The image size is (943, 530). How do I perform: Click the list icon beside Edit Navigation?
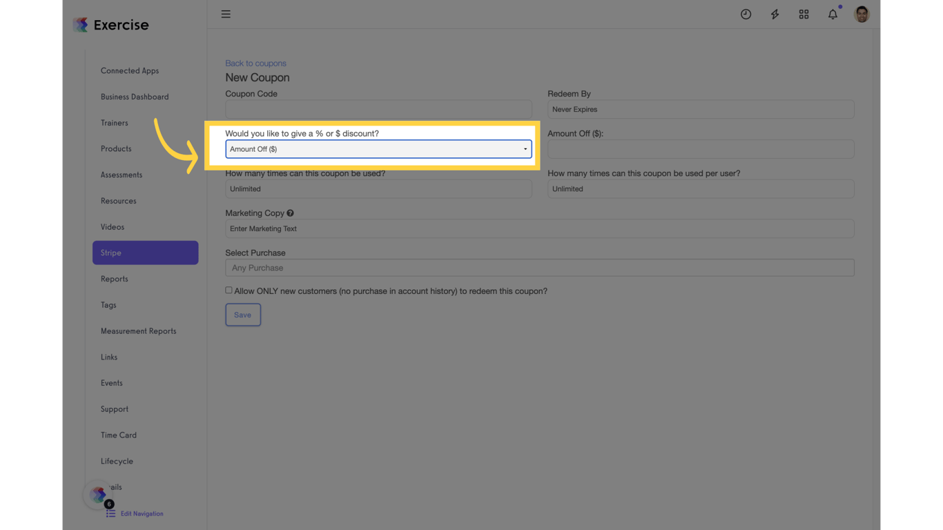coord(110,513)
